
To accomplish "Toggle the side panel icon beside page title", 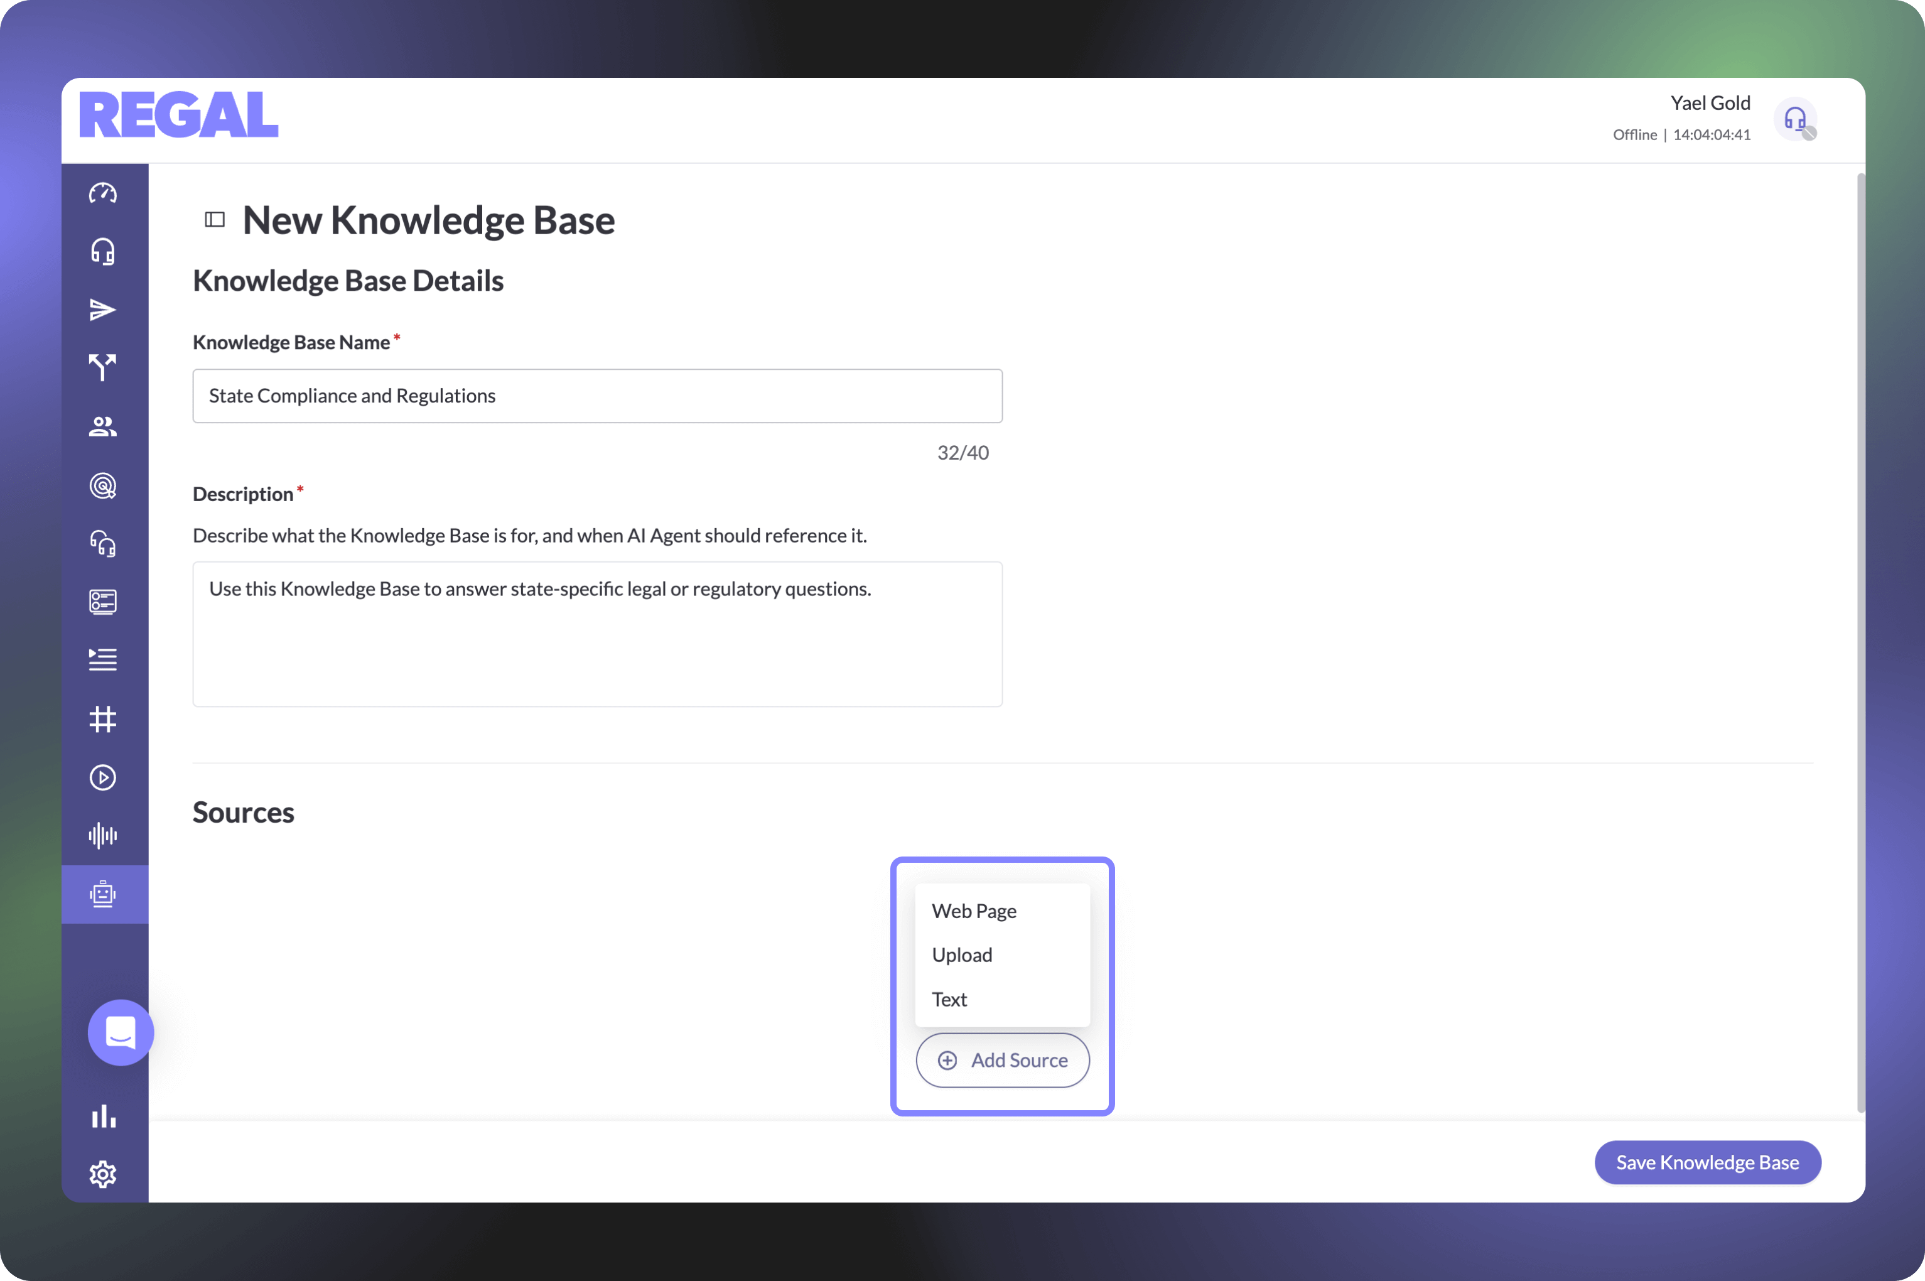I will [215, 219].
